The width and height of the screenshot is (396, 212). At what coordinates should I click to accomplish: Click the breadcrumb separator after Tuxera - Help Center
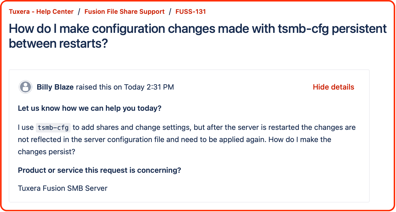79,11
